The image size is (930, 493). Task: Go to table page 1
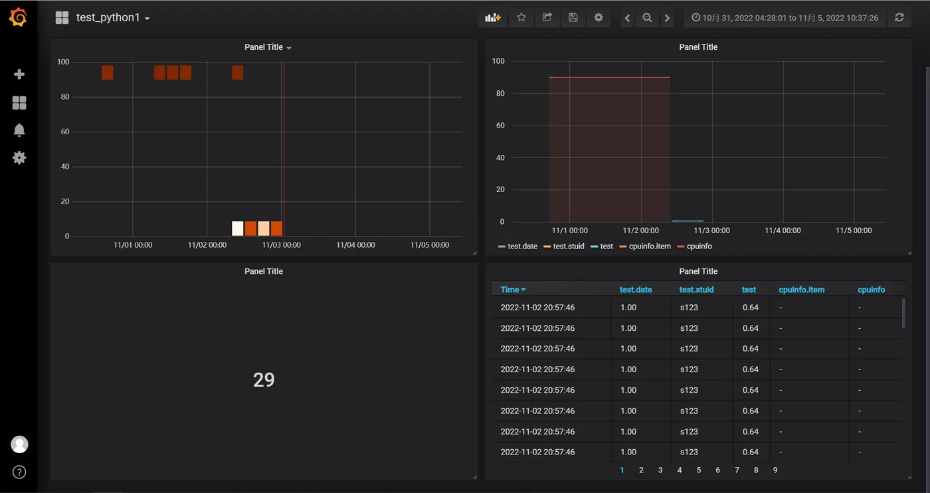pyautogui.click(x=622, y=470)
